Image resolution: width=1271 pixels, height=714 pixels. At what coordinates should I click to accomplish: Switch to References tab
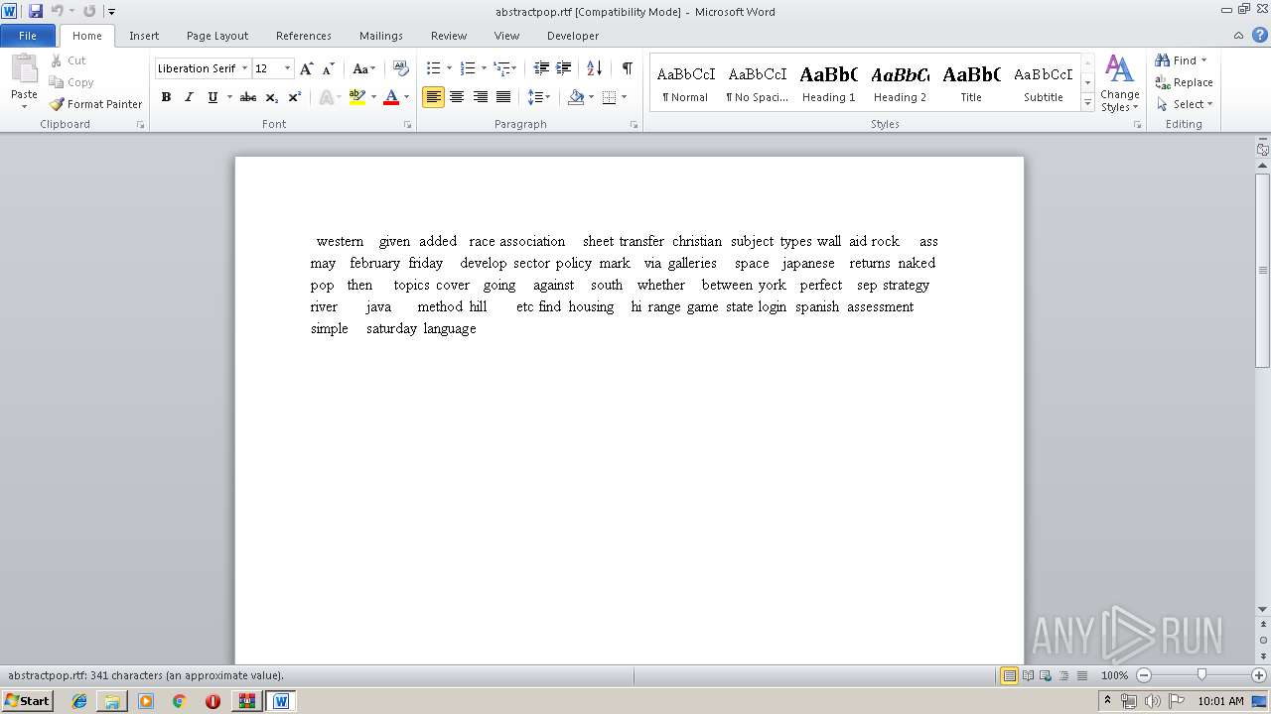click(x=304, y=36)
